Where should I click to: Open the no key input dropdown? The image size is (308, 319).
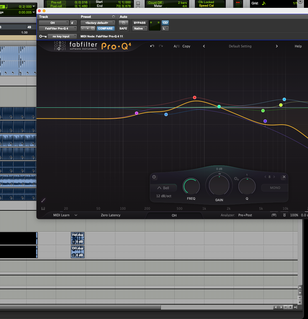click(62, 36)
